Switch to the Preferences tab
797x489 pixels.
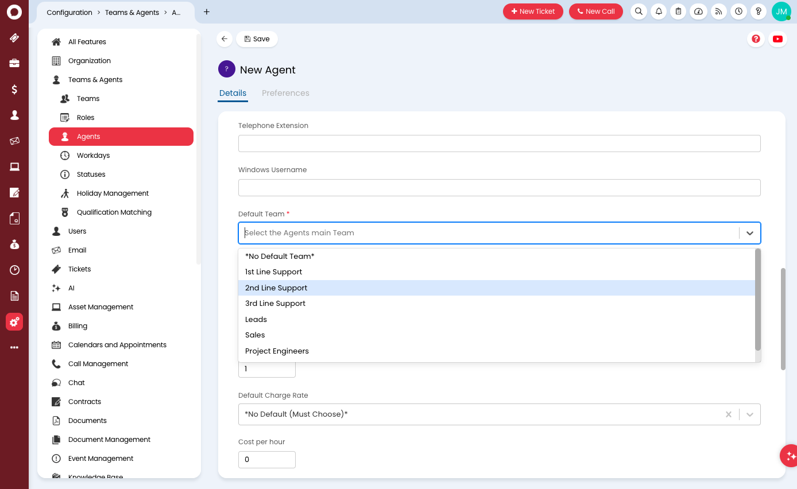click(x=285, y=93)
